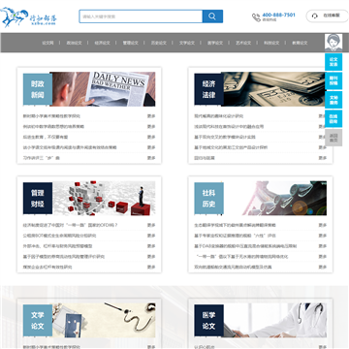This screenshot has height=349, width=349.
Task: Open the 期刊投稿 side button
Action: 333,80
